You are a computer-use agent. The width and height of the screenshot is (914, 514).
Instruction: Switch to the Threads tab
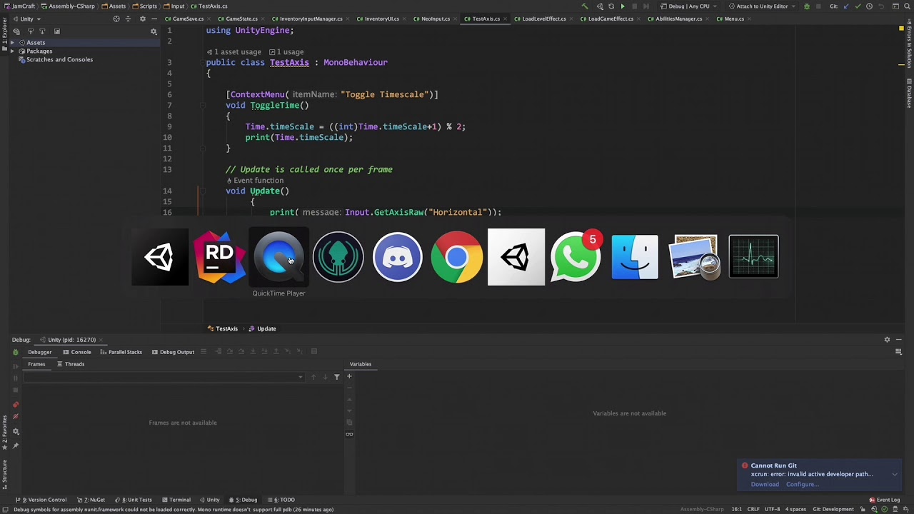coord(71,364)
